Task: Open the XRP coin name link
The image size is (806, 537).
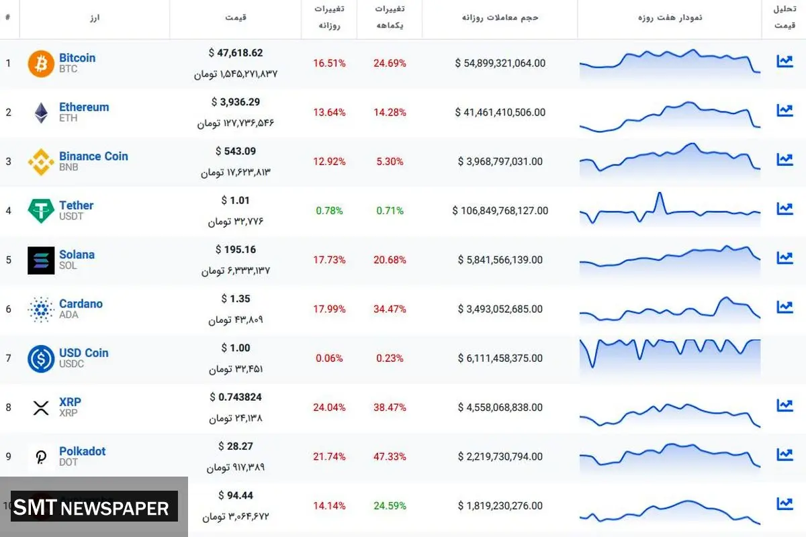Action: click(x=70, y=402)
